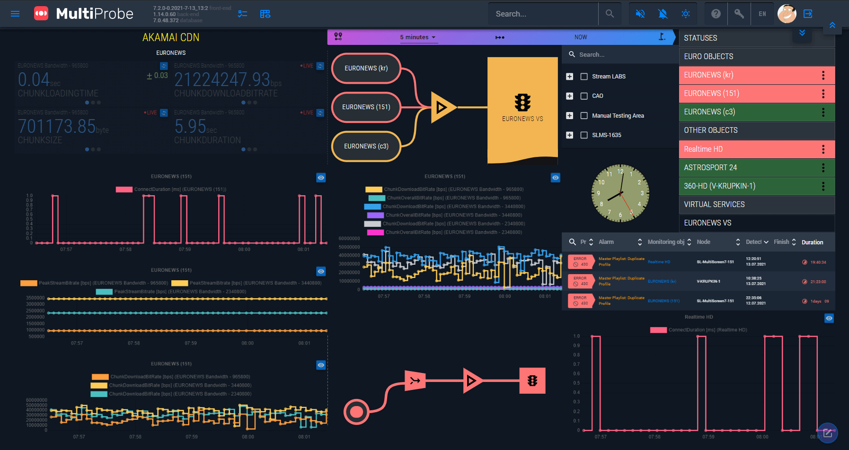Click the user avatar picture
Viewport: 849px width, 450px height.
click(x=787, y=14)
